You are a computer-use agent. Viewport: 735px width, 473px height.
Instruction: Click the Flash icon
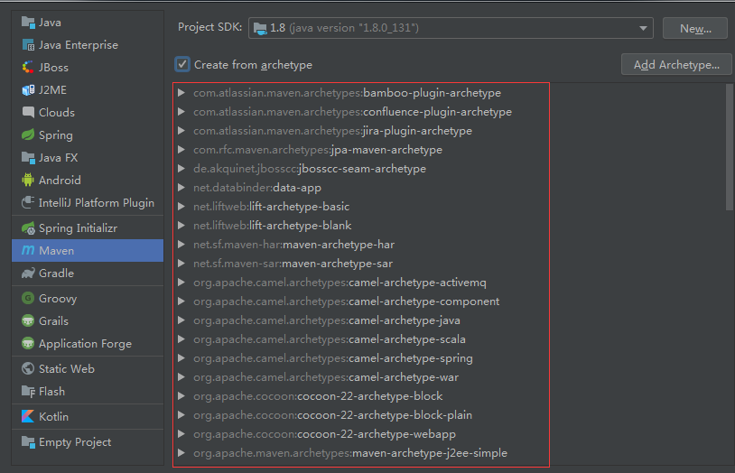tap(28, 391)
